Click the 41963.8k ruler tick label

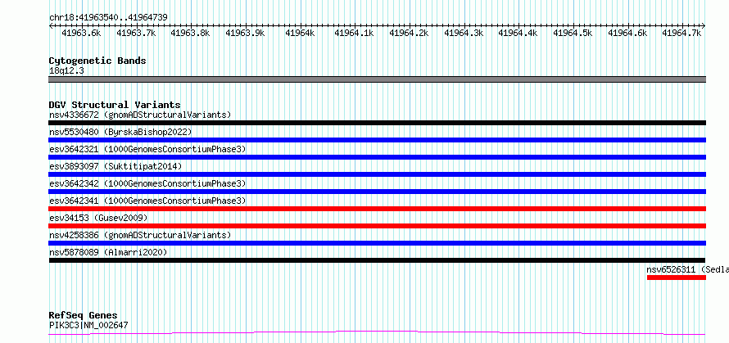(190, 33)
